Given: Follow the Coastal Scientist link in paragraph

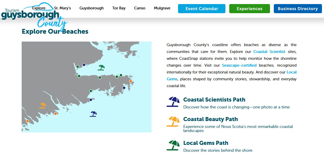Looking at the screenshot, I should (x=269, y=52).
